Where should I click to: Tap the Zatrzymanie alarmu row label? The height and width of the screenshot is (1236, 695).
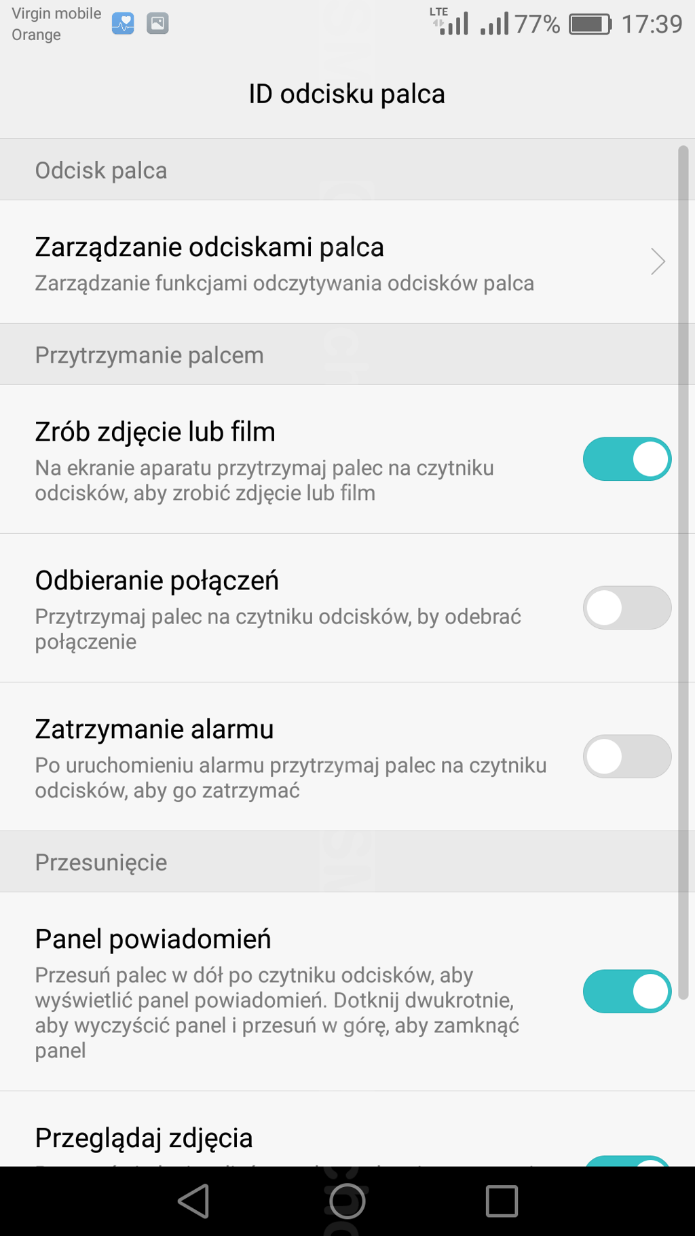tap(155, 729)
